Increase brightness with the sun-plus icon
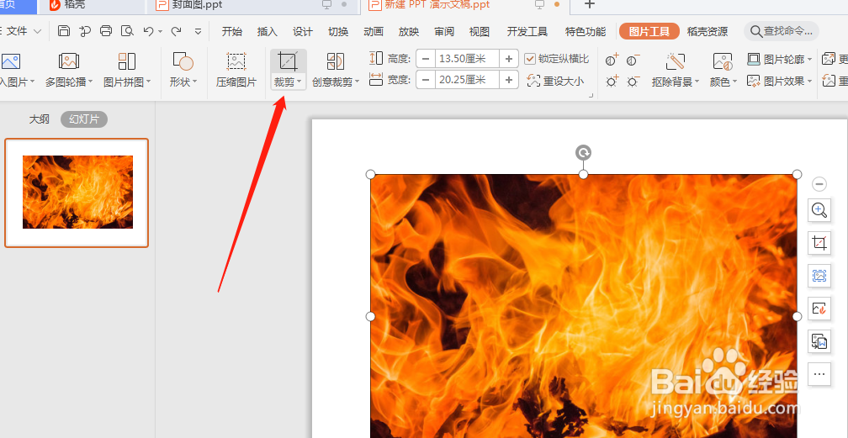 612,82
